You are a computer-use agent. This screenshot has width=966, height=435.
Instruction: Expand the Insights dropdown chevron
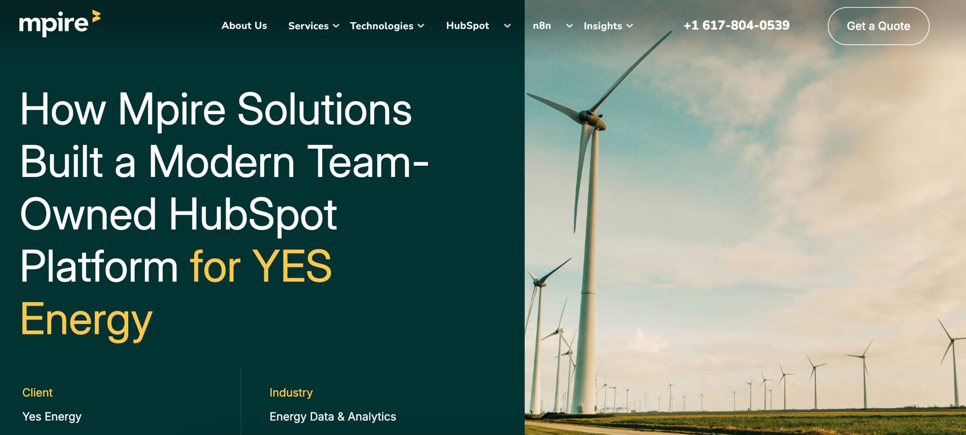(629, 26)
